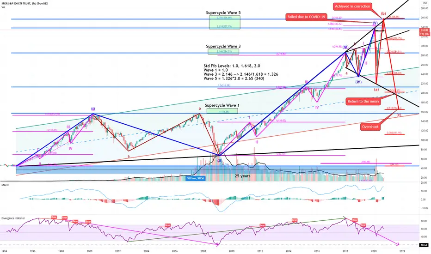Click the '25 years' date range label
431x254 pixels.
(242, 176)
